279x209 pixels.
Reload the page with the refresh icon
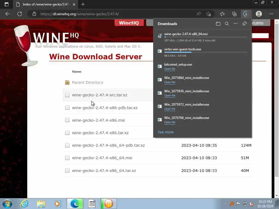20,14
